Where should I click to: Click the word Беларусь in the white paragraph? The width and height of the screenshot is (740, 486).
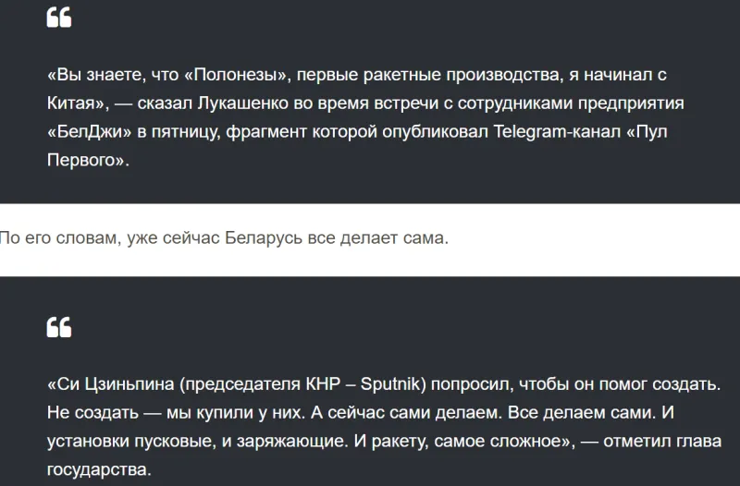pyautogui.click(x=264, y=238)
